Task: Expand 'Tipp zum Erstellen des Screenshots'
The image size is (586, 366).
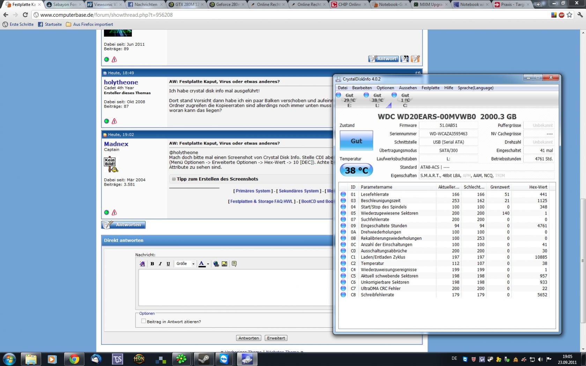Action: [x=173, y=179]
